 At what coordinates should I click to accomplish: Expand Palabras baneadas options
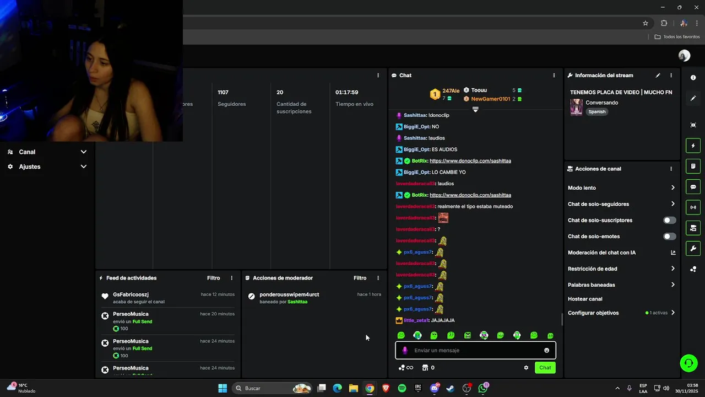pyautogui.click(x=673, y=285)
